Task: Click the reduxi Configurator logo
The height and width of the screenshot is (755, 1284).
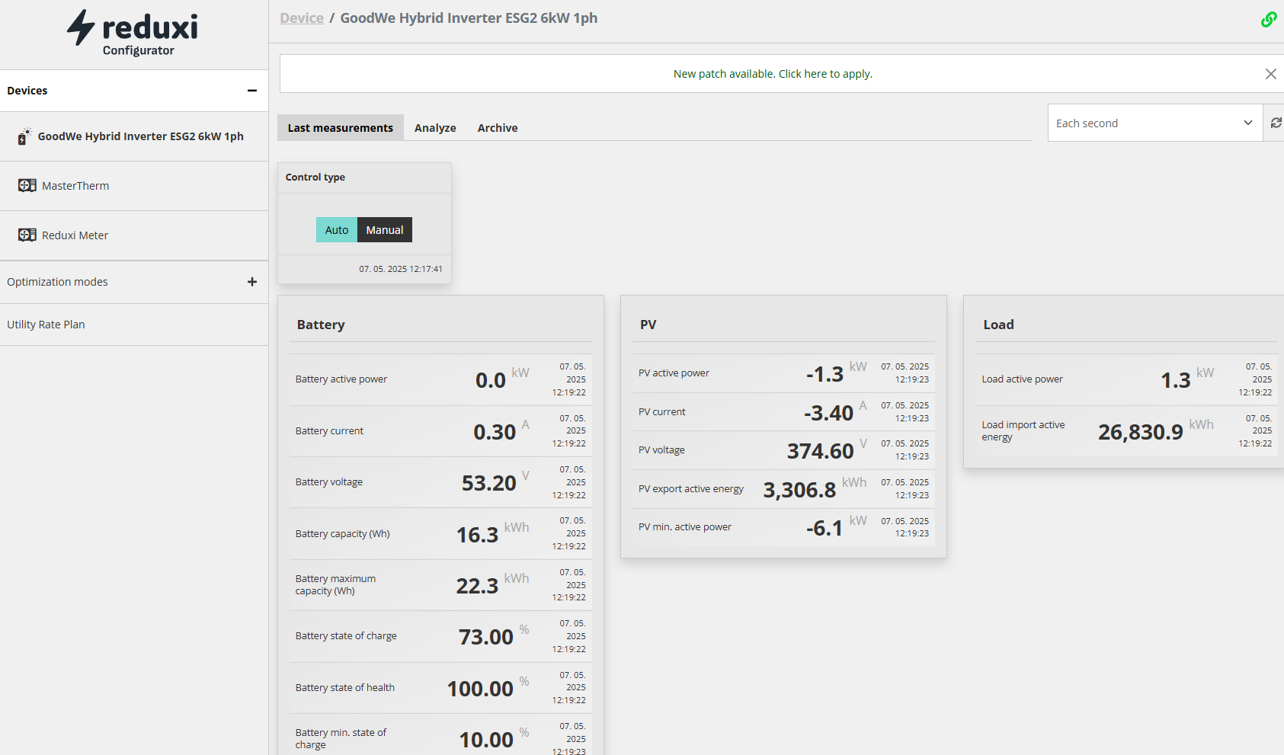Action: pyautogui.click(x=133, y=33)
